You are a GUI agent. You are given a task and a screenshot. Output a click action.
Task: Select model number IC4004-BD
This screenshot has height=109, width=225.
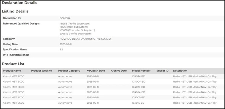(x=139, y=82)
